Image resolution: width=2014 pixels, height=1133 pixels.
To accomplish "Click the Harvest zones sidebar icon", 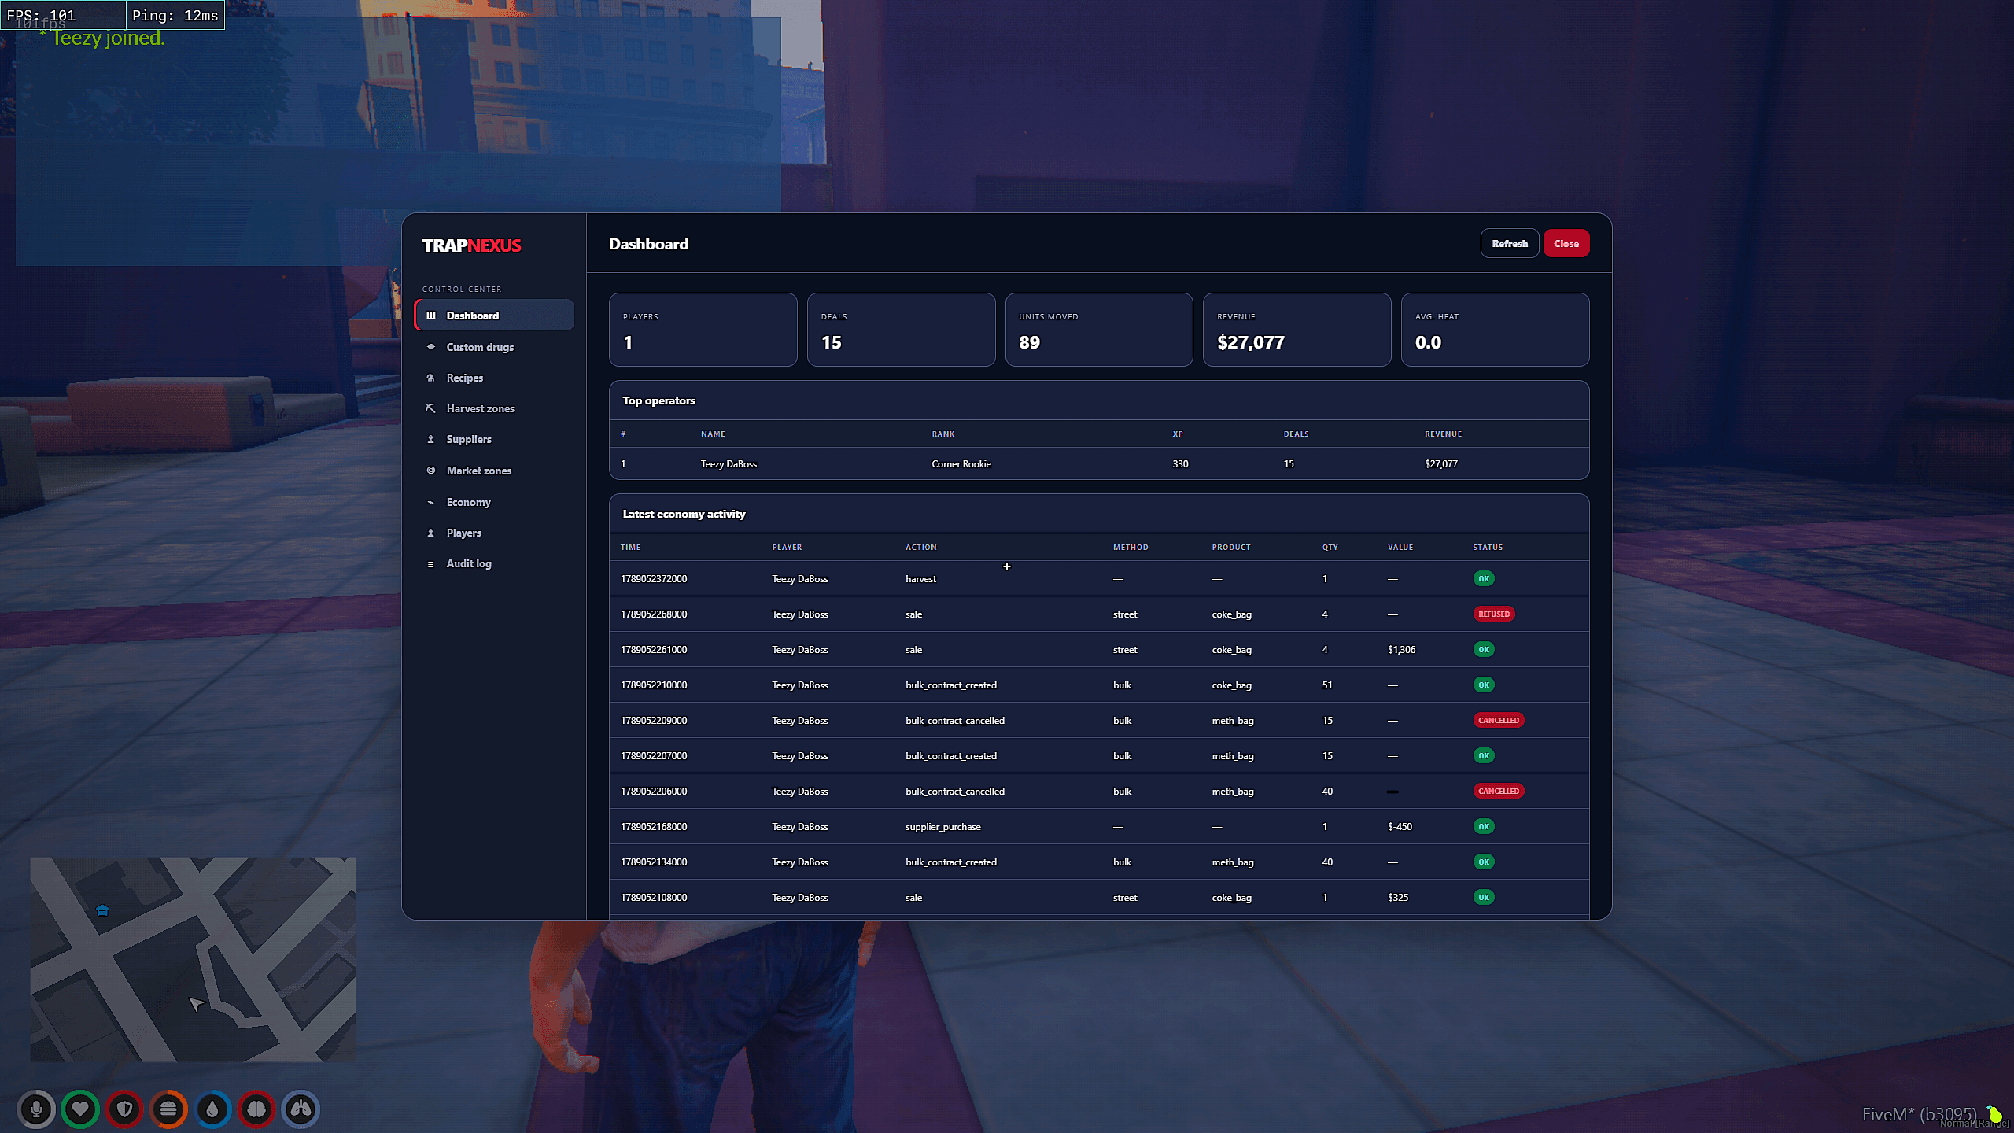I will [x=430, y=408].
